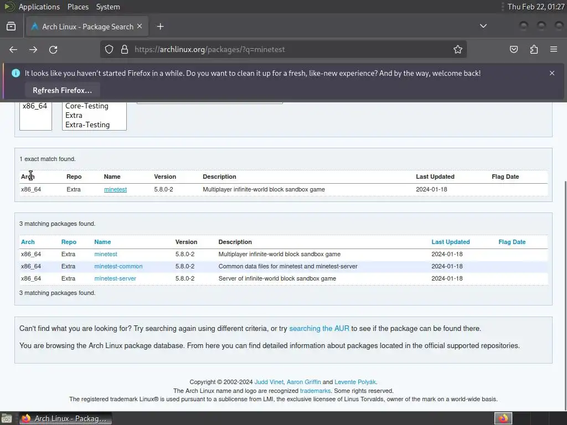Click the Arch Linux taskbar window button
This screenshot has height=425, width=567.
click(65, 418)
